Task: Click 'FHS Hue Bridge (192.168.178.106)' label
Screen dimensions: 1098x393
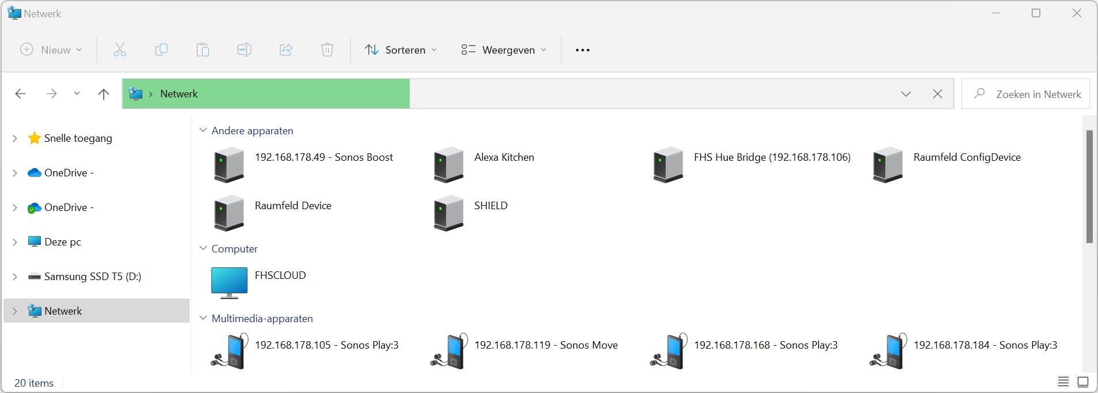Action: coord(772,157)
